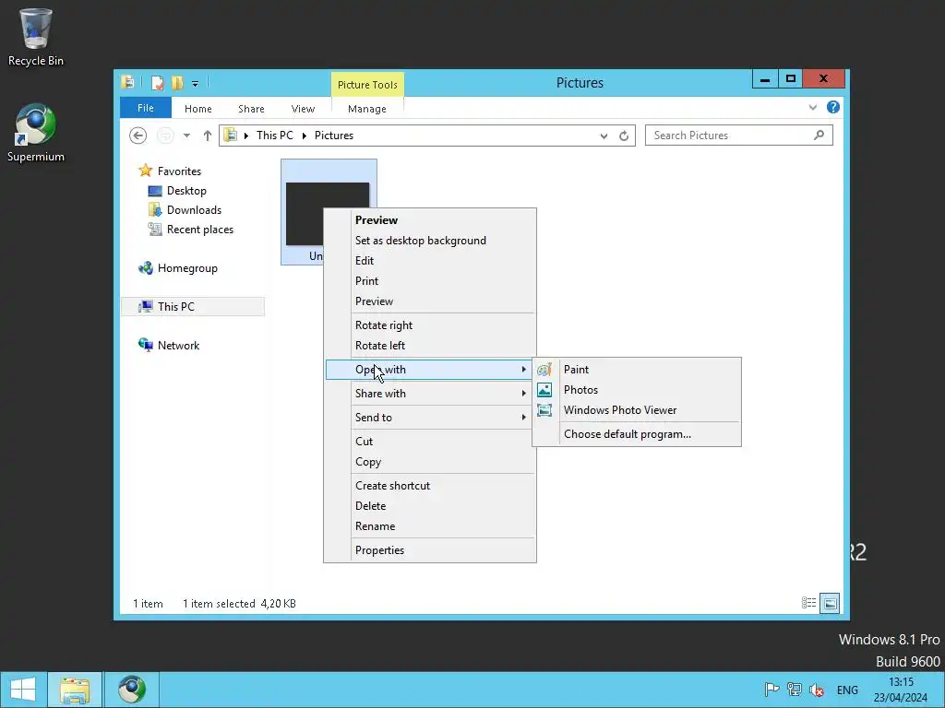
Task: Switch to Large icons view in status bar
Action: pyautogui.click(x=830, y=603)
